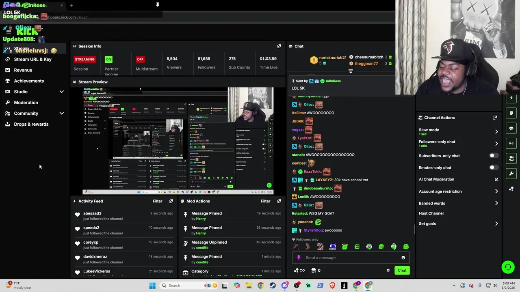Select the green chat-bubble emote
Image resolution: width=520 pixels, height=292 pixels.
coord(381,247)
